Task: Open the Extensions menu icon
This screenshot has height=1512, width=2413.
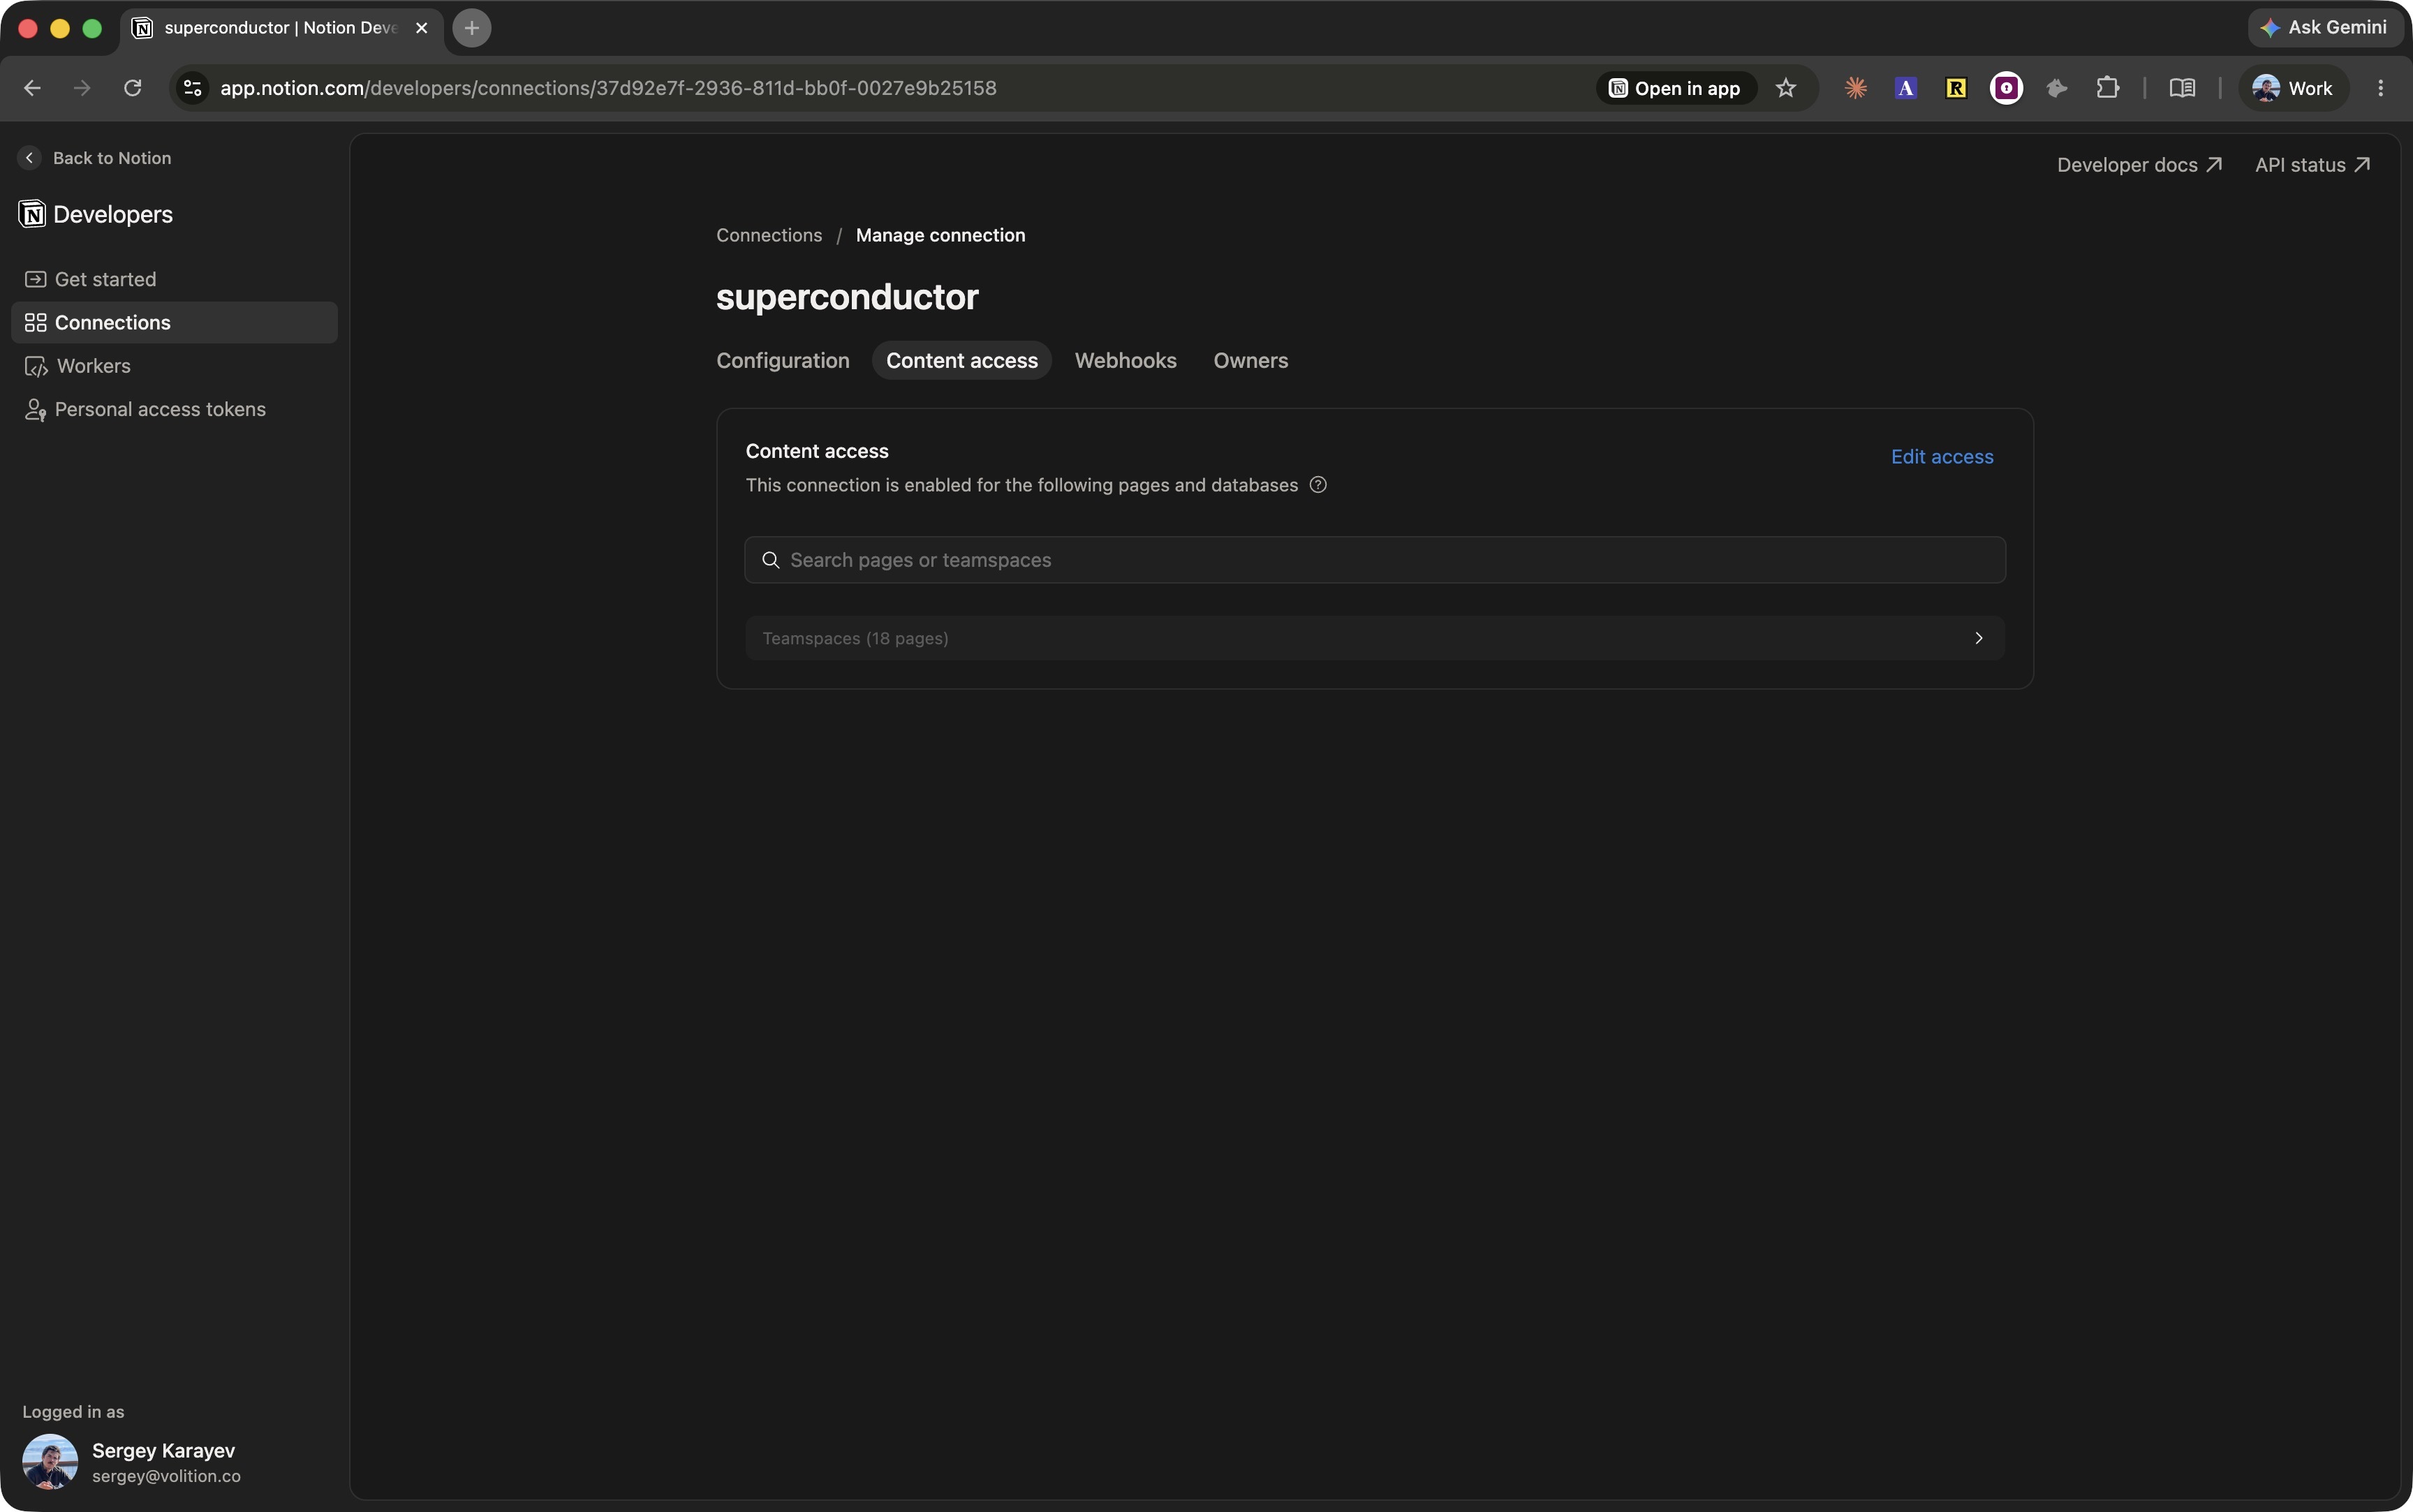Action: (2107, 88)
